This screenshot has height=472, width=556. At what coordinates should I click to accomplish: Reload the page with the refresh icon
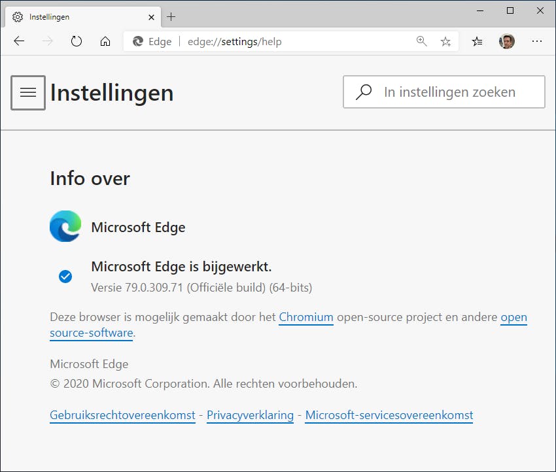(x=77, y=41)
